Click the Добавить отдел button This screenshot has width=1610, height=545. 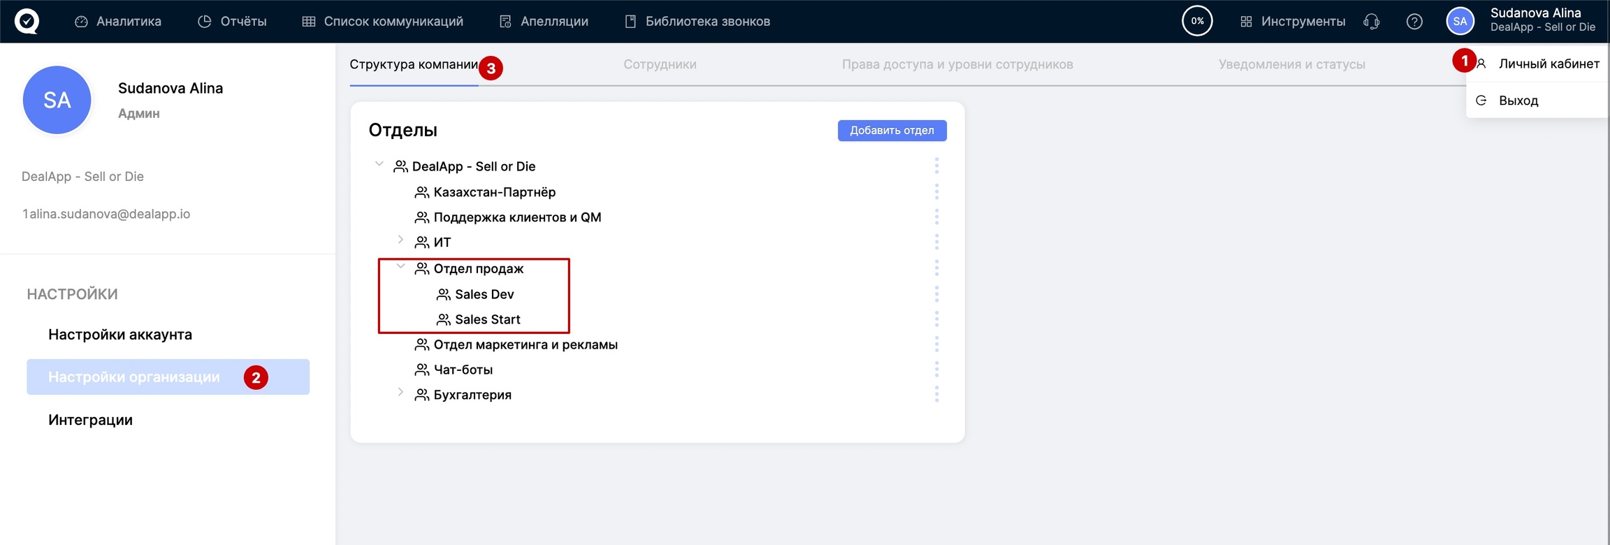point(892,131)
